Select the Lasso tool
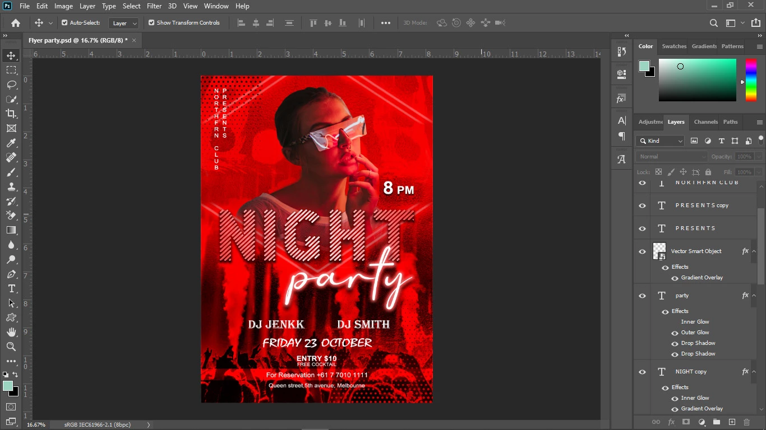 (x=11, y=85)
